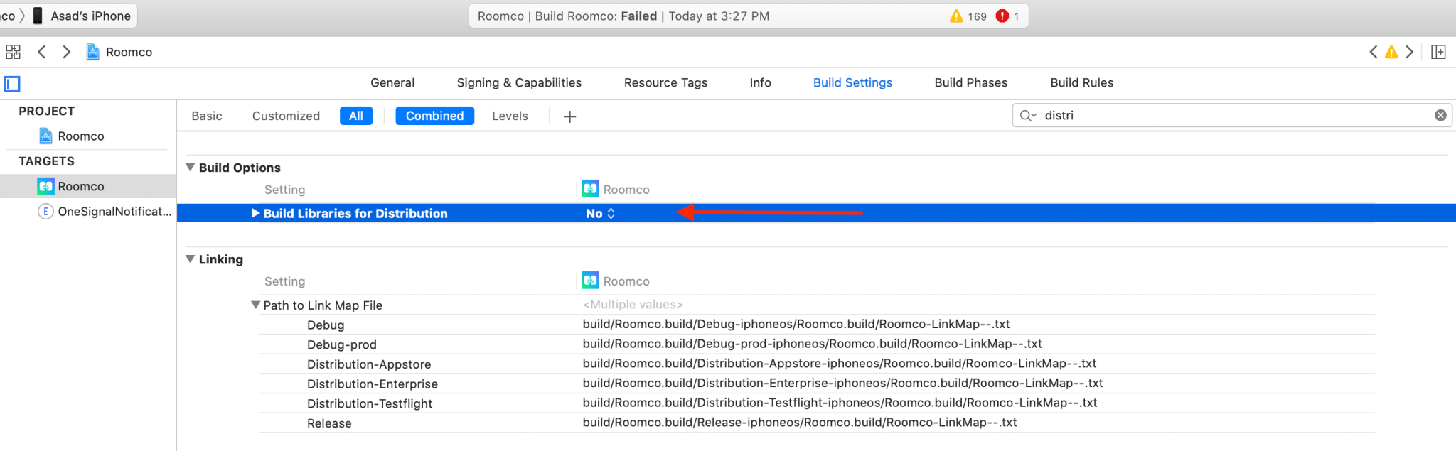1456x451 pixels.
Task: Click the red error count icon
Action: [1002, 16]
